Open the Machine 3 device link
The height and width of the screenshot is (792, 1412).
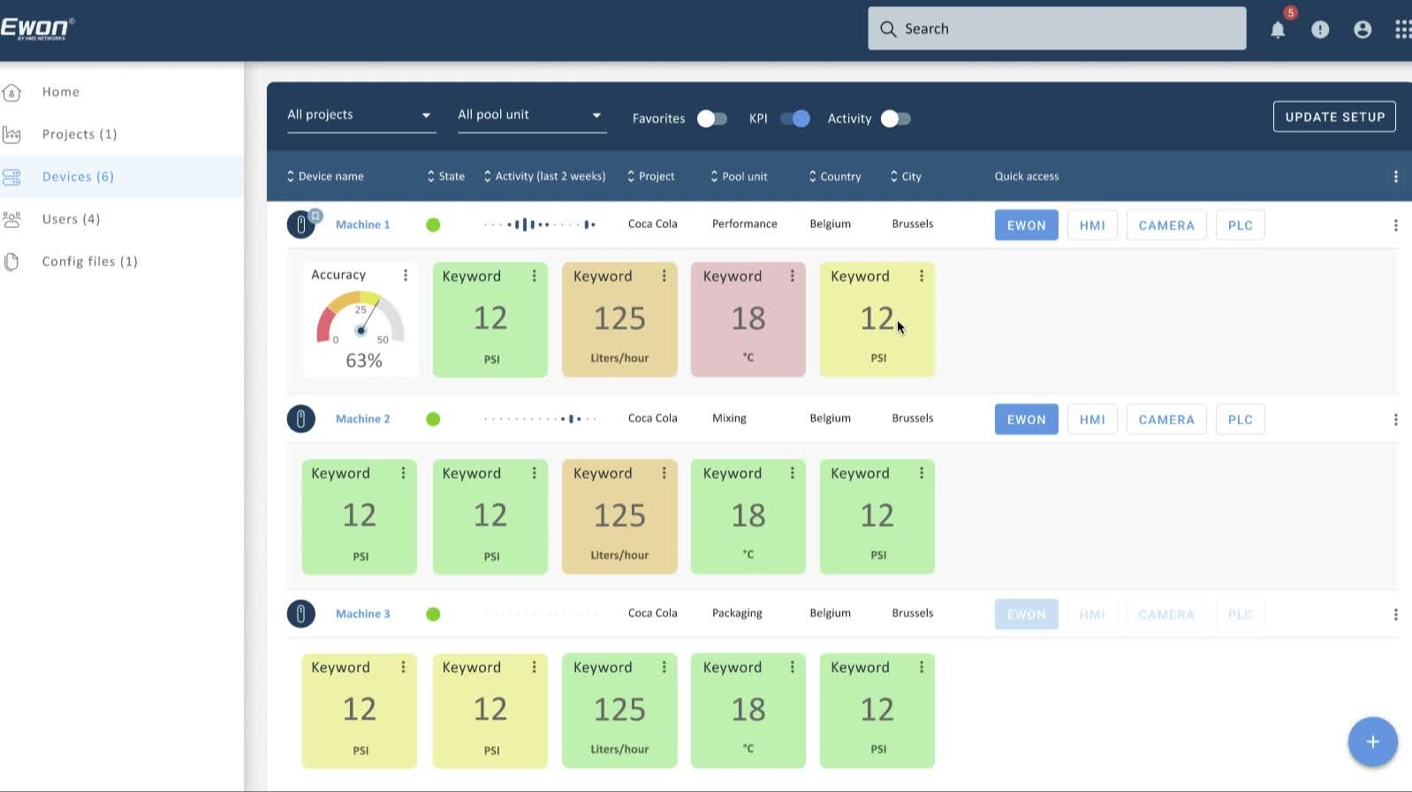[362, 613]
